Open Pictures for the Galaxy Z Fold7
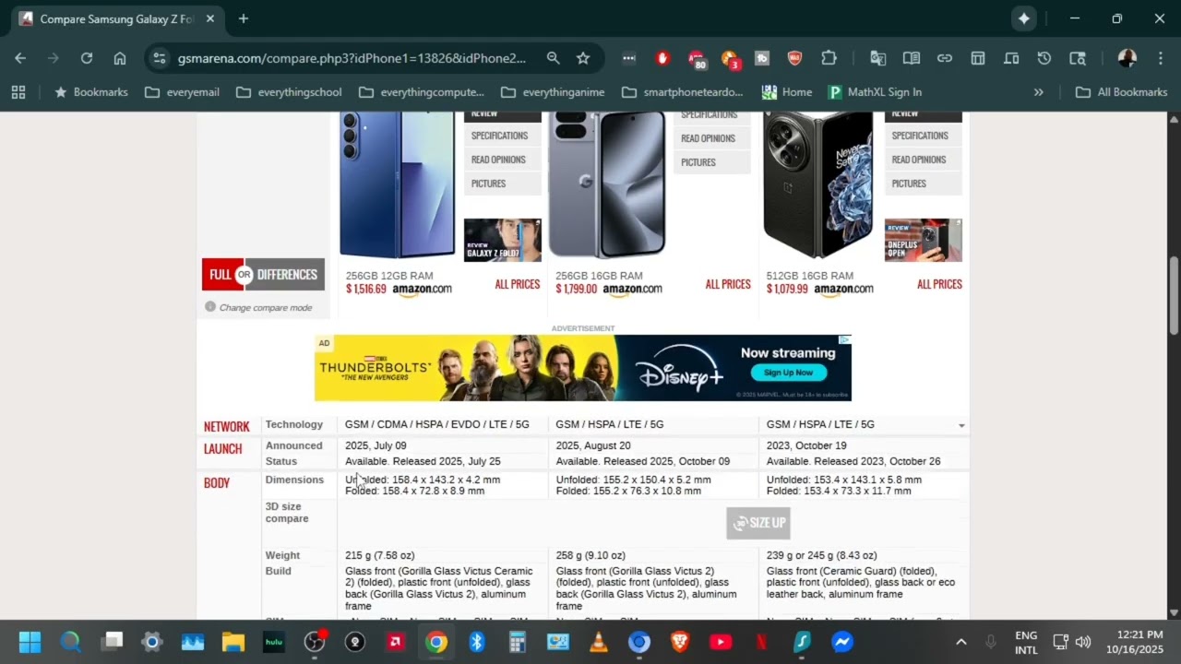 click(502, 184)
